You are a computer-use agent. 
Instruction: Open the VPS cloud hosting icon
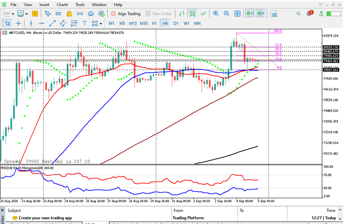(91, 13)
